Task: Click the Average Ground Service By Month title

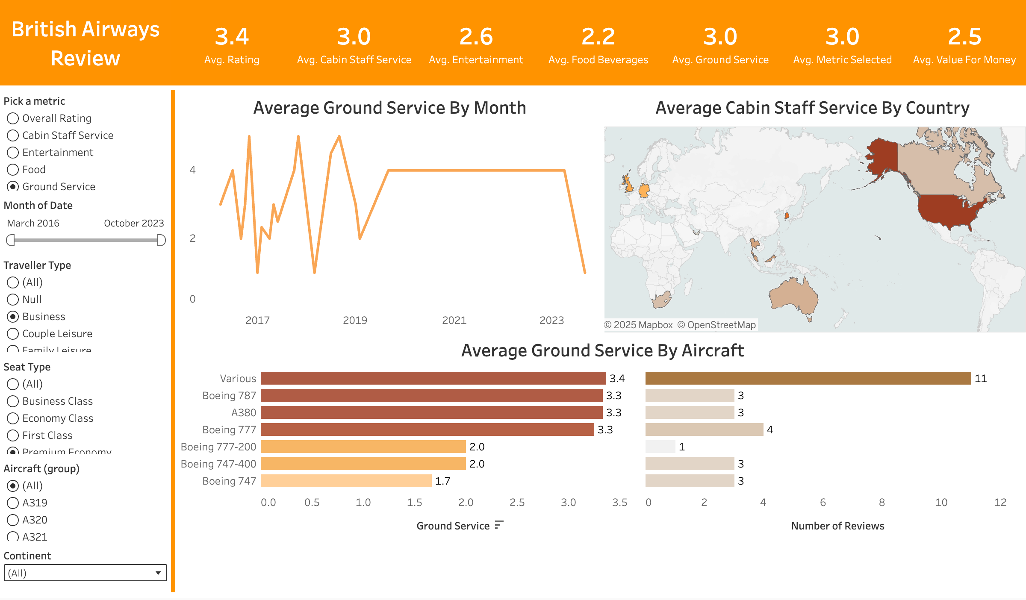Action: (x=389, y=108)
